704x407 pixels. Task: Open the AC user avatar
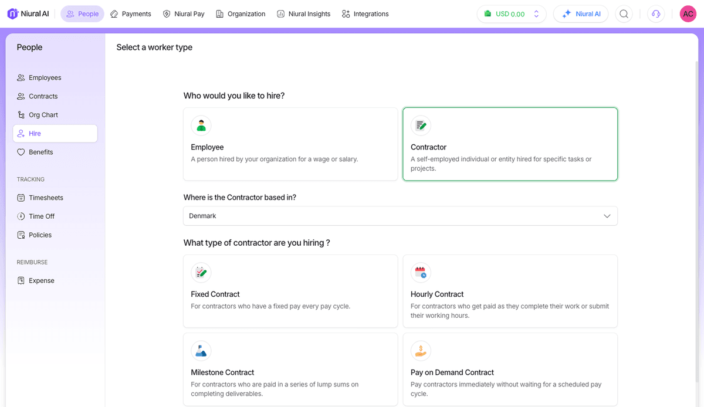point(688,14)
